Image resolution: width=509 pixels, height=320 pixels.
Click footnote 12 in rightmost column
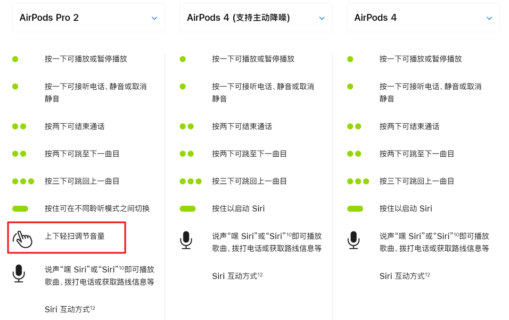pos(427,274)
